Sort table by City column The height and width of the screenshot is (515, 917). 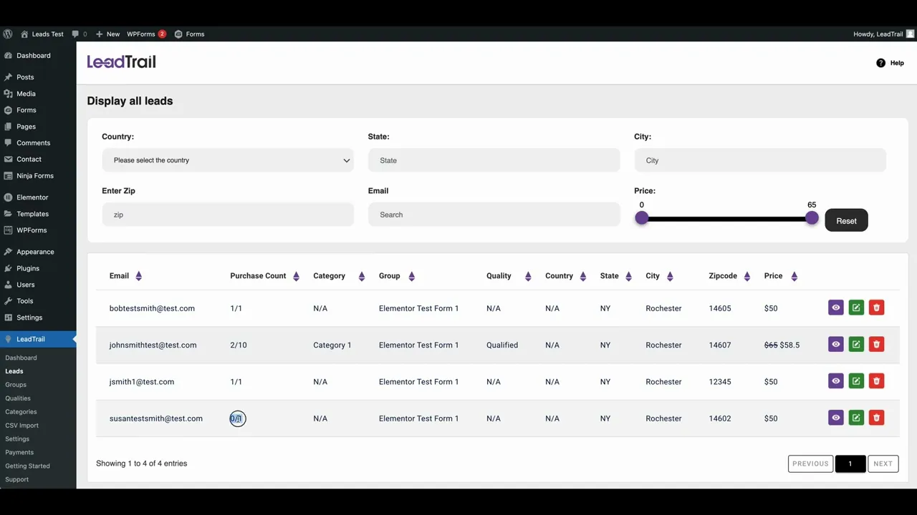[x=670, y=276]
